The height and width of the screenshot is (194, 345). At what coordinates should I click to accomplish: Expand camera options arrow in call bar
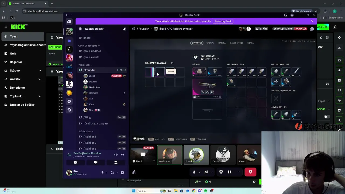(212, 172)
